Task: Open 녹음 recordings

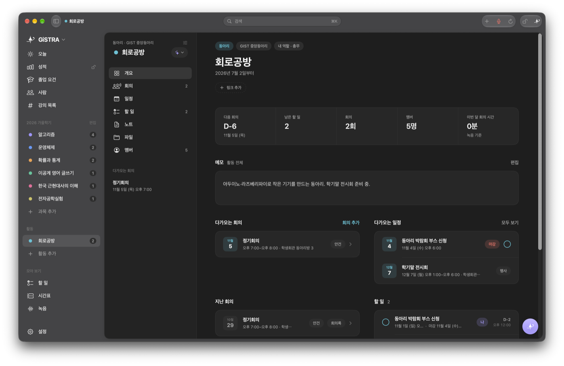Action: point(61,308)
